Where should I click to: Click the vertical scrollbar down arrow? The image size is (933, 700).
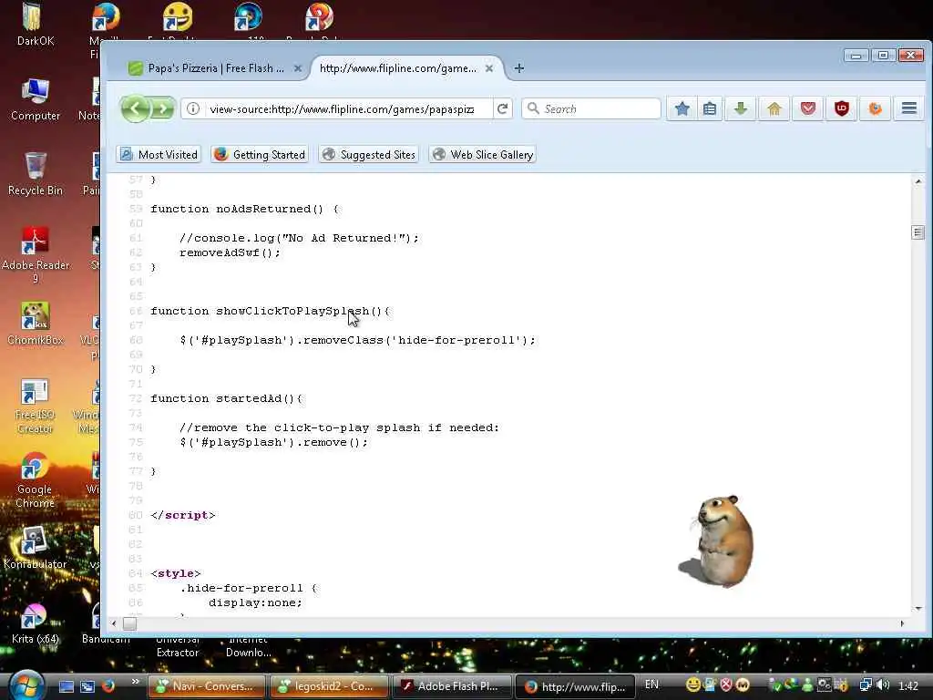pos(918,609)
